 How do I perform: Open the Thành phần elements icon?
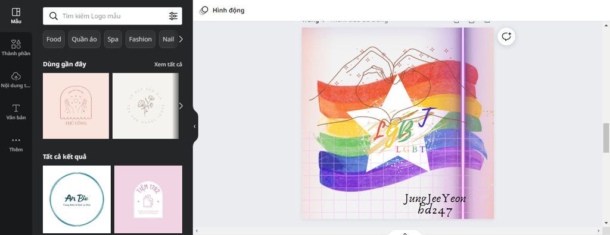coord(16,44)
